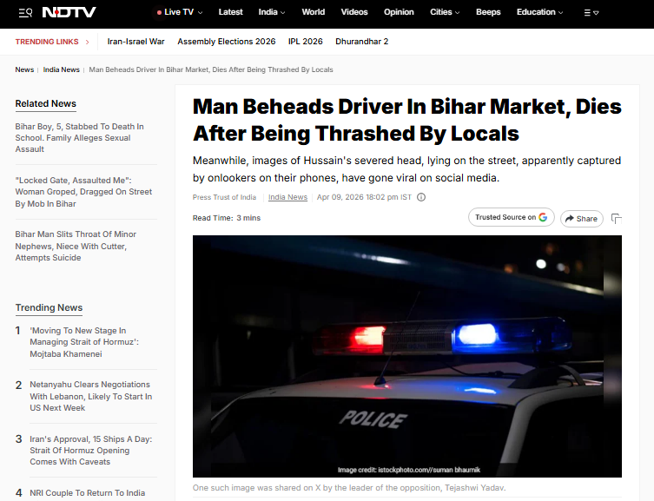
Task: Open the Bihar Boy stabbed related story
Action: click(80, 137)
